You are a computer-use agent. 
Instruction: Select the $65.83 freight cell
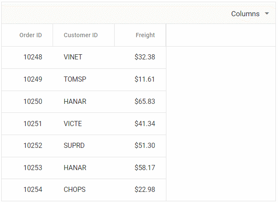[145, 102]
